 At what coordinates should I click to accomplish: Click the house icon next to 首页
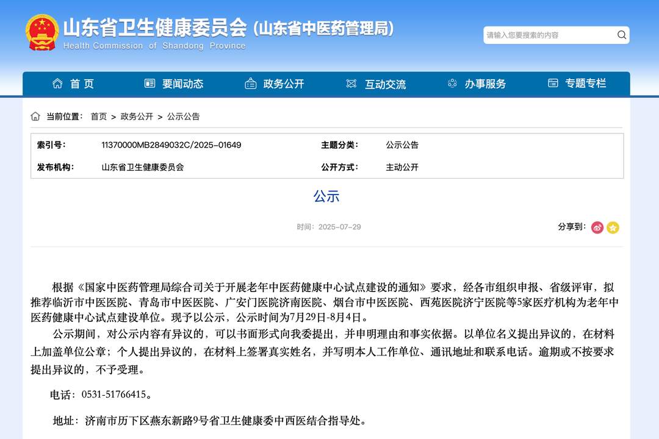point(58,84)
